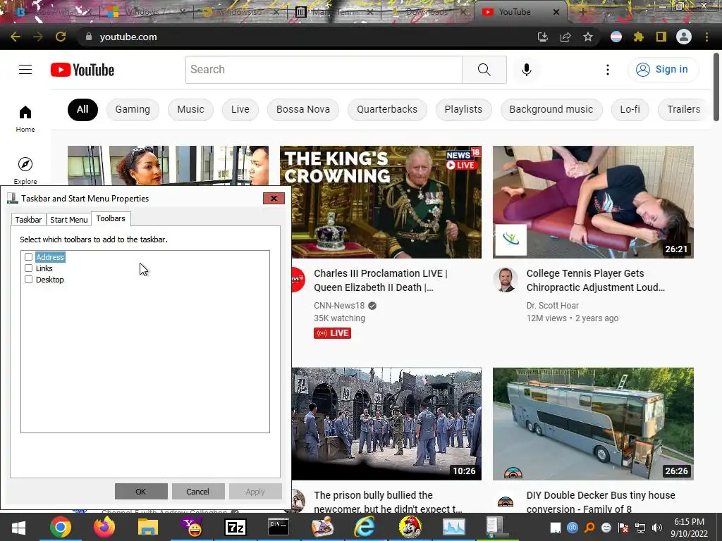Open Command Prompt from taskbar

click(x=279, y=527)
